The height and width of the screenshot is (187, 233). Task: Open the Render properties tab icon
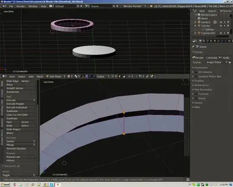pyautogui.click(x=200, y=41)
